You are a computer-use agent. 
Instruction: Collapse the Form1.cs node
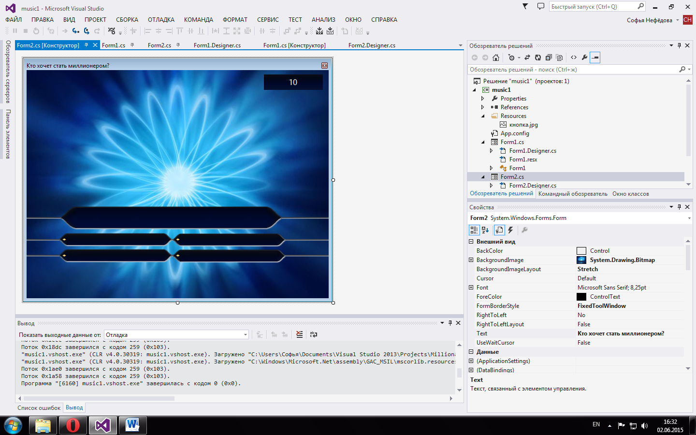click(x=482, y=142)
